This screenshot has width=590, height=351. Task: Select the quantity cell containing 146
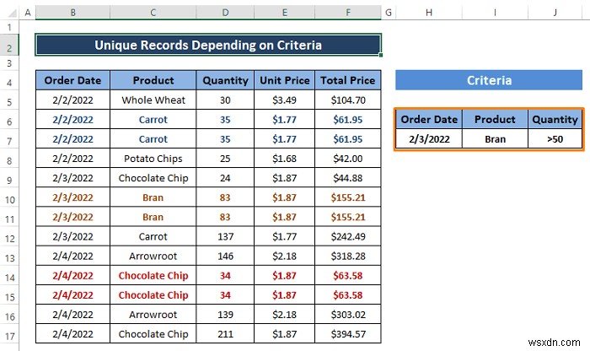225,256
